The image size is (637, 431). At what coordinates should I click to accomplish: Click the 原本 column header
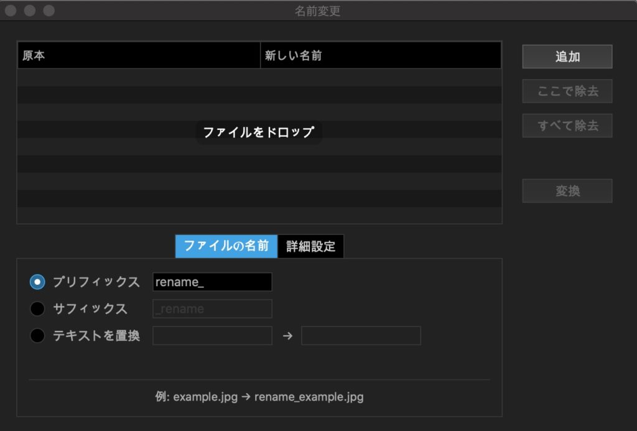(x=139, y=55)
